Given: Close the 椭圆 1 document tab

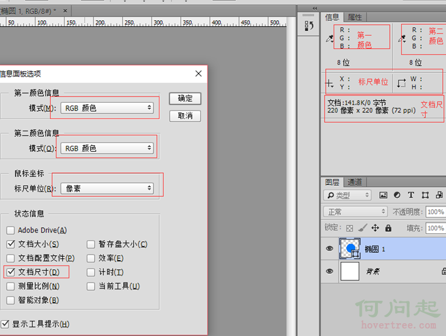Looking at the screenshot, I should [x=65, y=11].
